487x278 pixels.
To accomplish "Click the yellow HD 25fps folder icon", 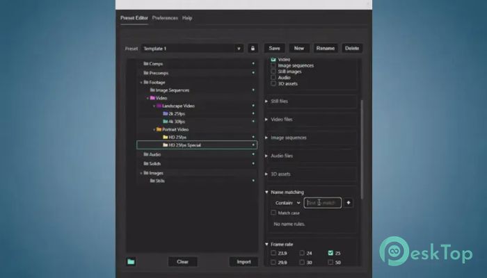I will click(x=166, y=137).
